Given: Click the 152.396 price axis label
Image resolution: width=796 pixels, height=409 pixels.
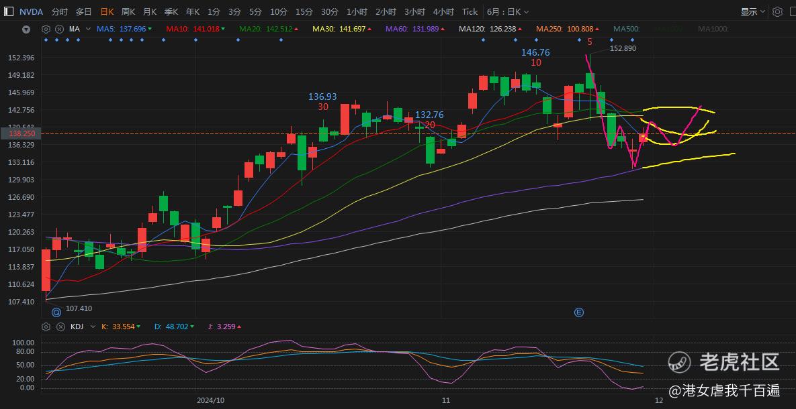Looking at the screenshot, I should click(x=21, y=58).
